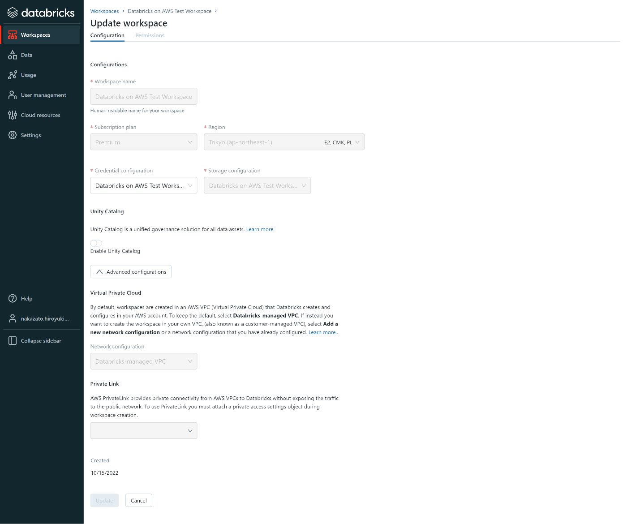627x524 pixels.
Task: Collapse the Advanced configurations section
Action: click(131, 272)
